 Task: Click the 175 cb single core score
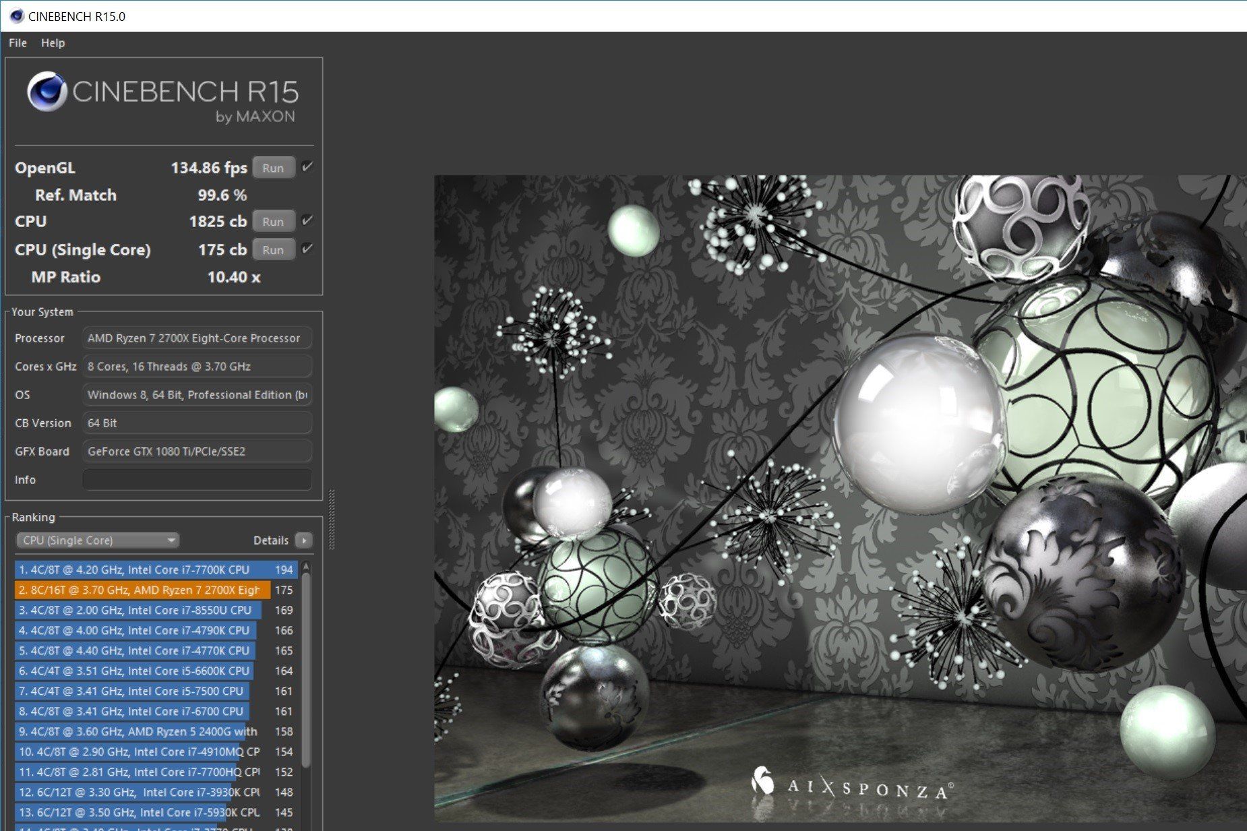pos(222,249)
